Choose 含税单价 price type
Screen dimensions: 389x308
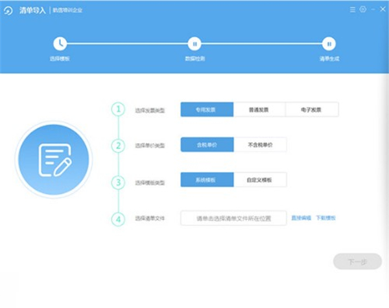tap(207, 146)
